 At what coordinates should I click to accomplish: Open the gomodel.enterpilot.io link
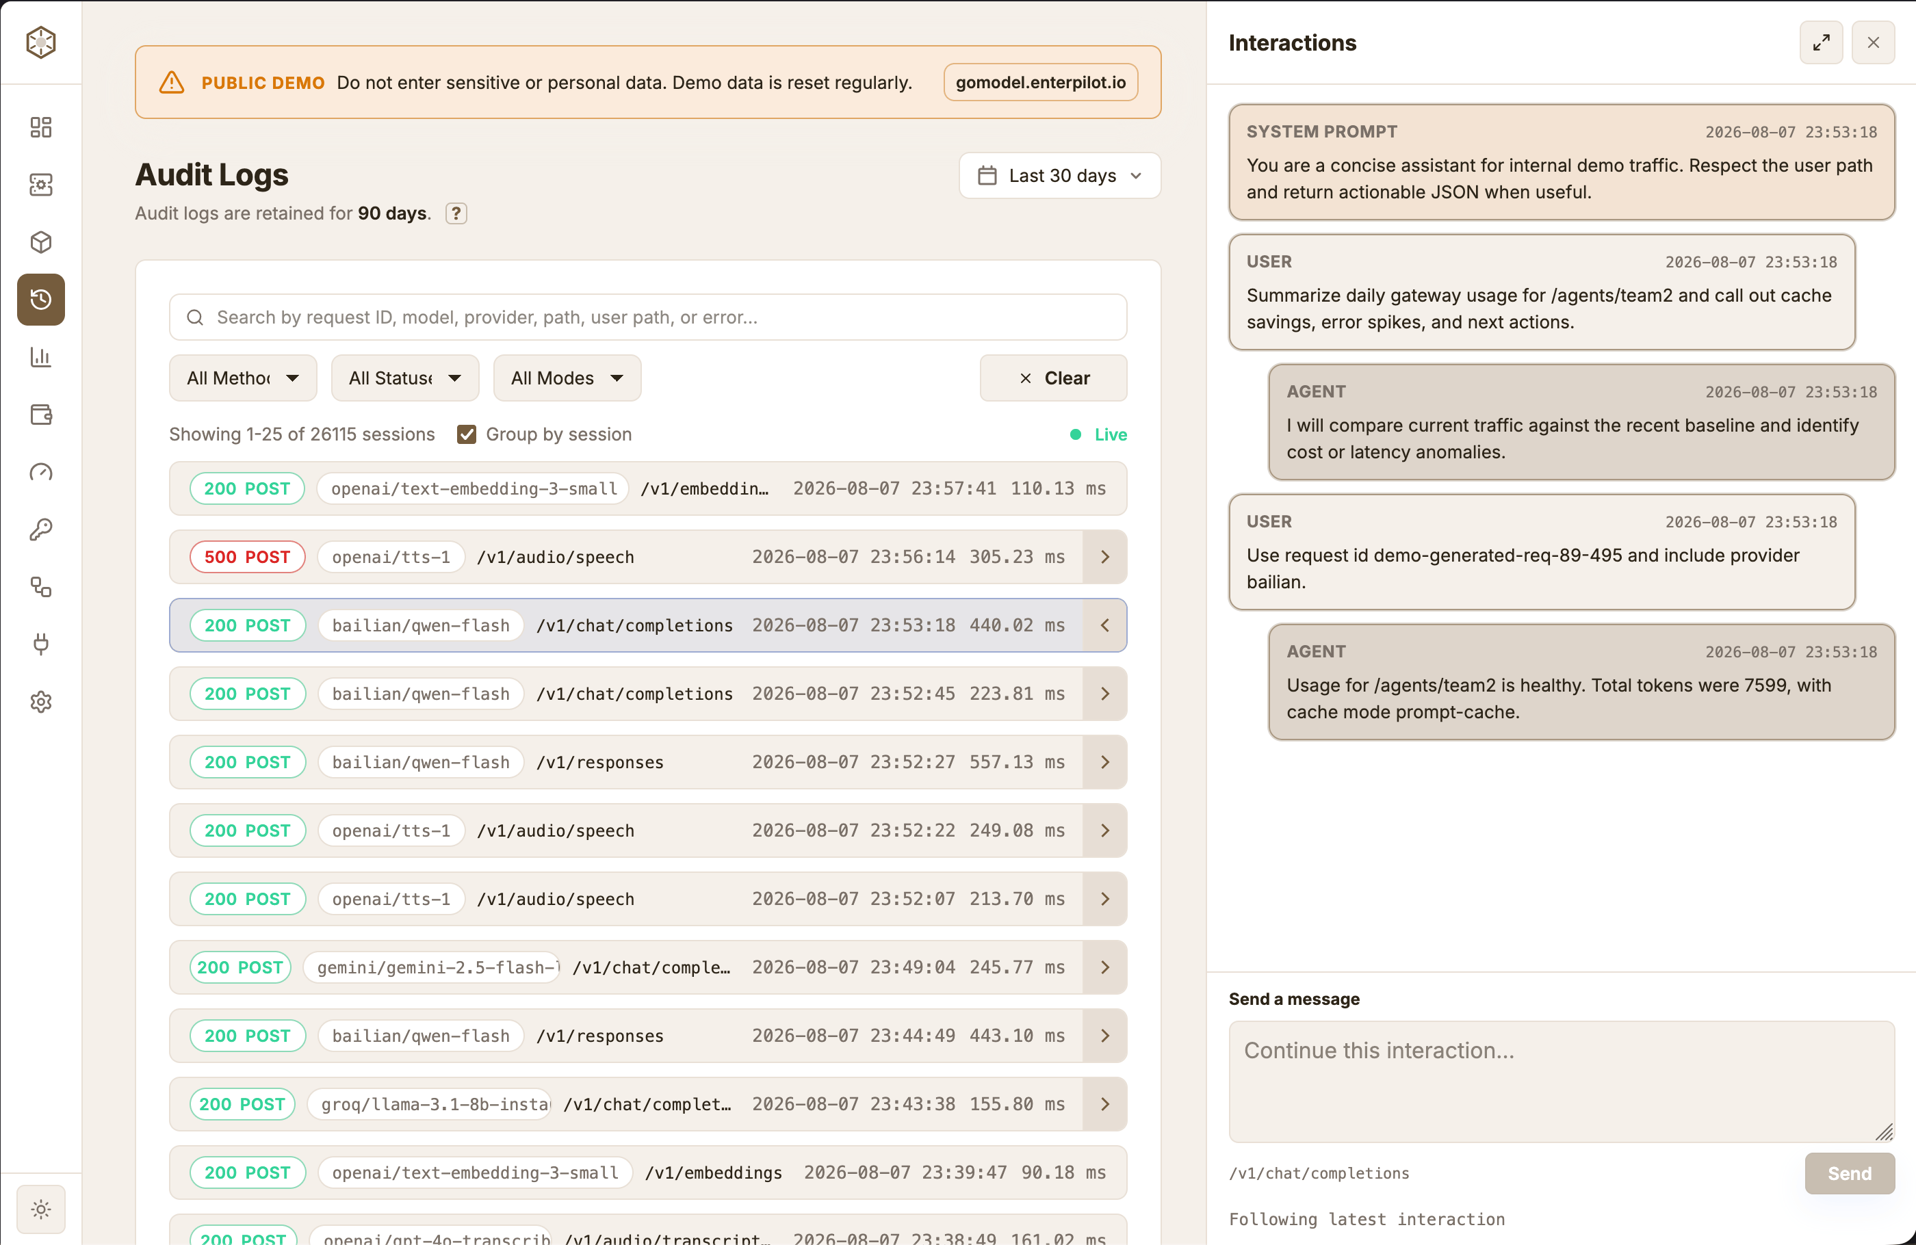pyautogui.click(x=1040, y=82)
